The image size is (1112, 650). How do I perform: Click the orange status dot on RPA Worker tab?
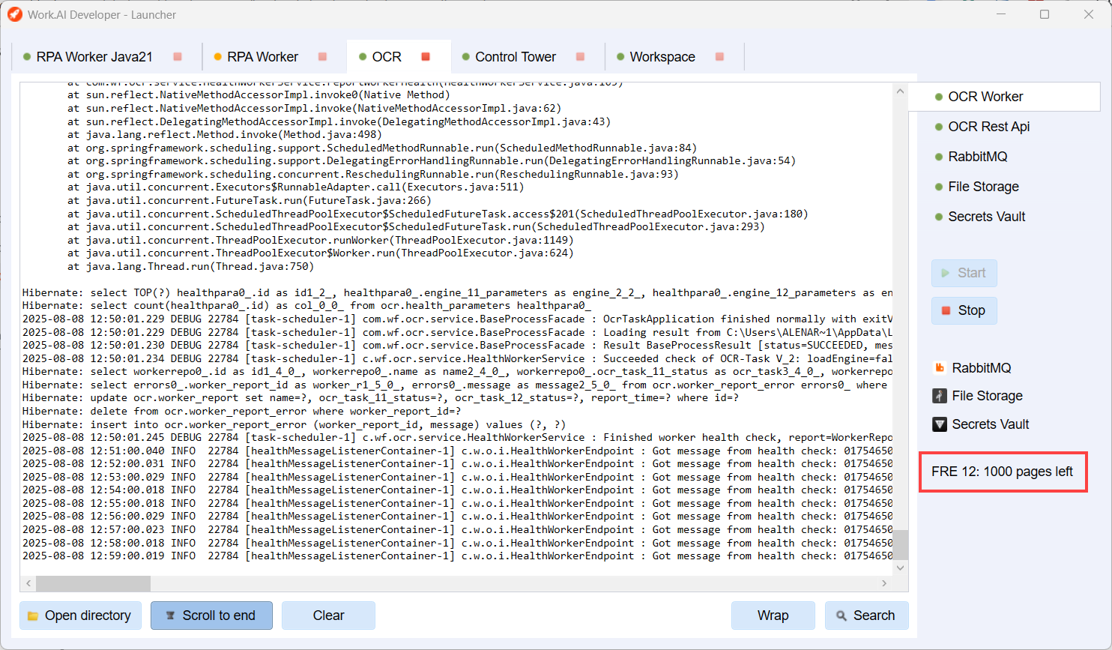(x=218, y=57)
